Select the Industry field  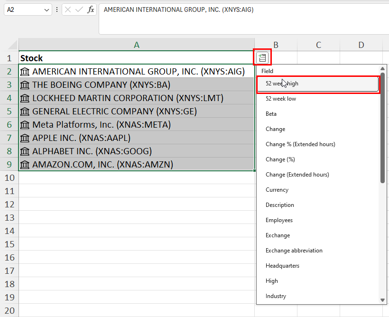[x=318, y=296]
